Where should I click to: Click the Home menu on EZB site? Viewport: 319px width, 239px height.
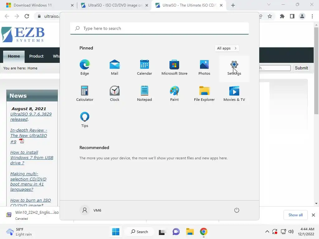[x=14, y=56]
